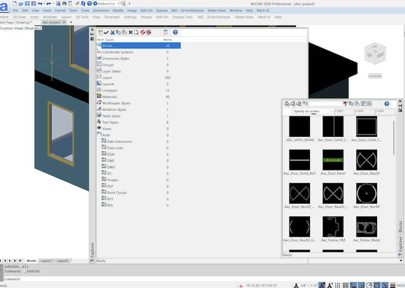The image size is (405, 288).
Task: Toggle grid display in status bar
Action: click(x=345, y=285)
